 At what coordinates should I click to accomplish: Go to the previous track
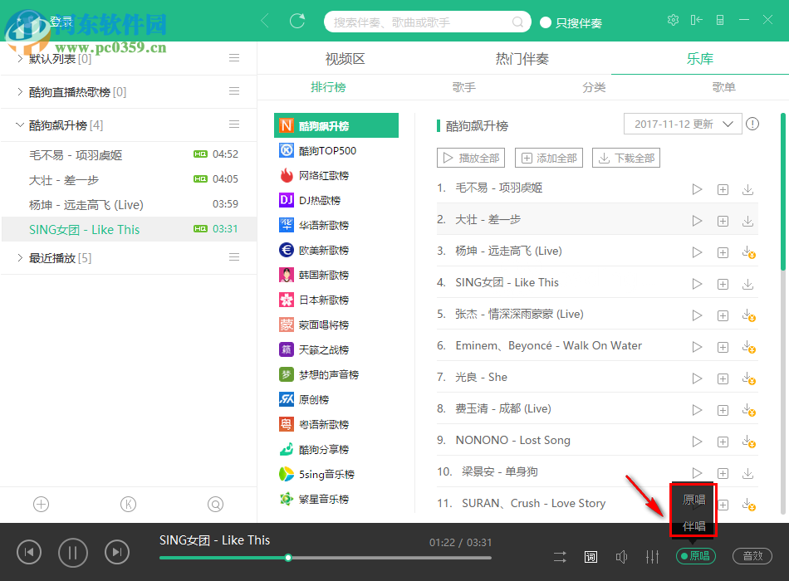point(29,552)
